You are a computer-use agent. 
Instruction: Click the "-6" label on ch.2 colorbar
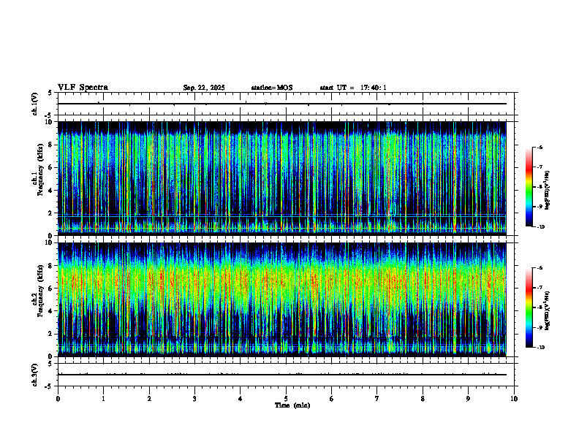click(x=540, y=268)
